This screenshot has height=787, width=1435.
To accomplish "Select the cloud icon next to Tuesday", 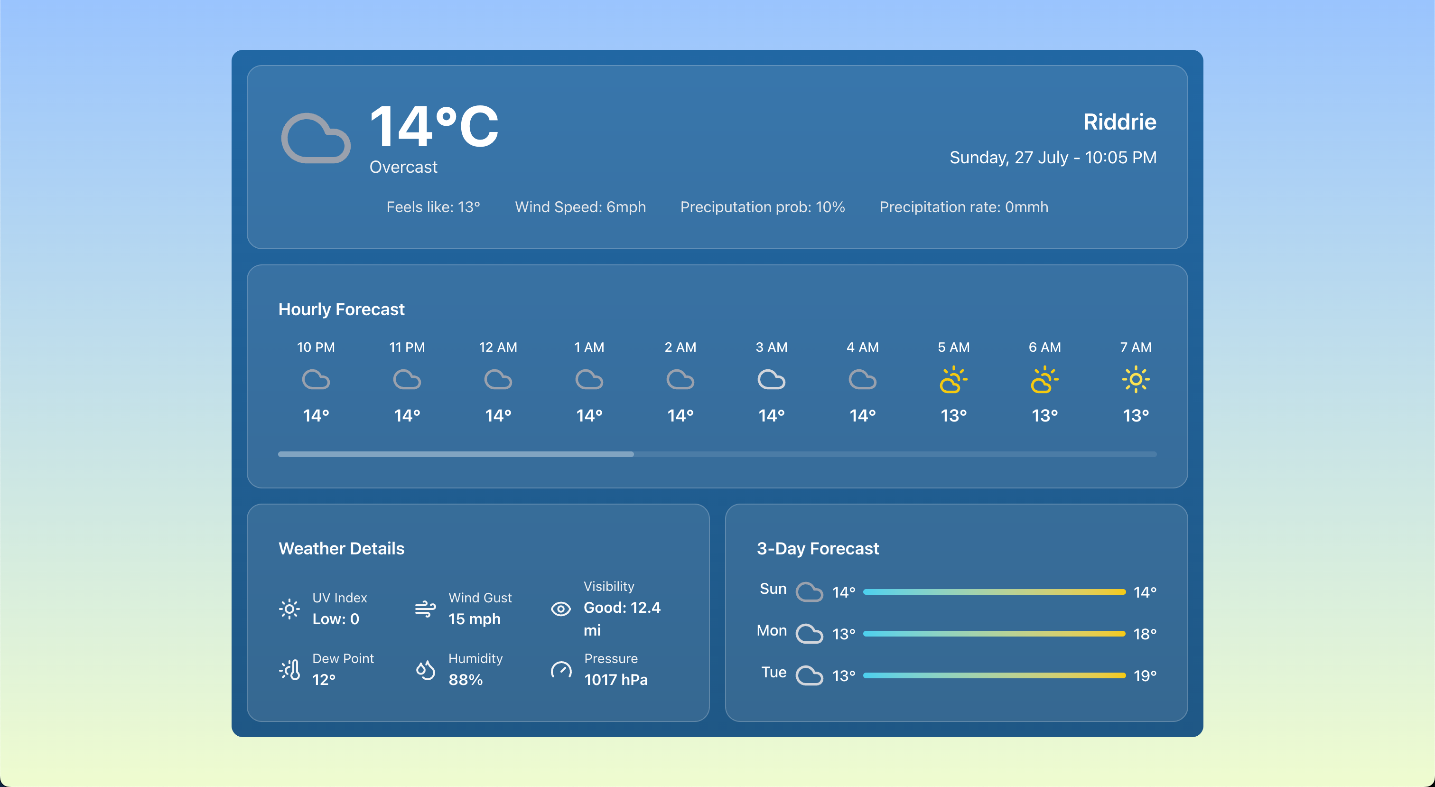I will (810, 676).
